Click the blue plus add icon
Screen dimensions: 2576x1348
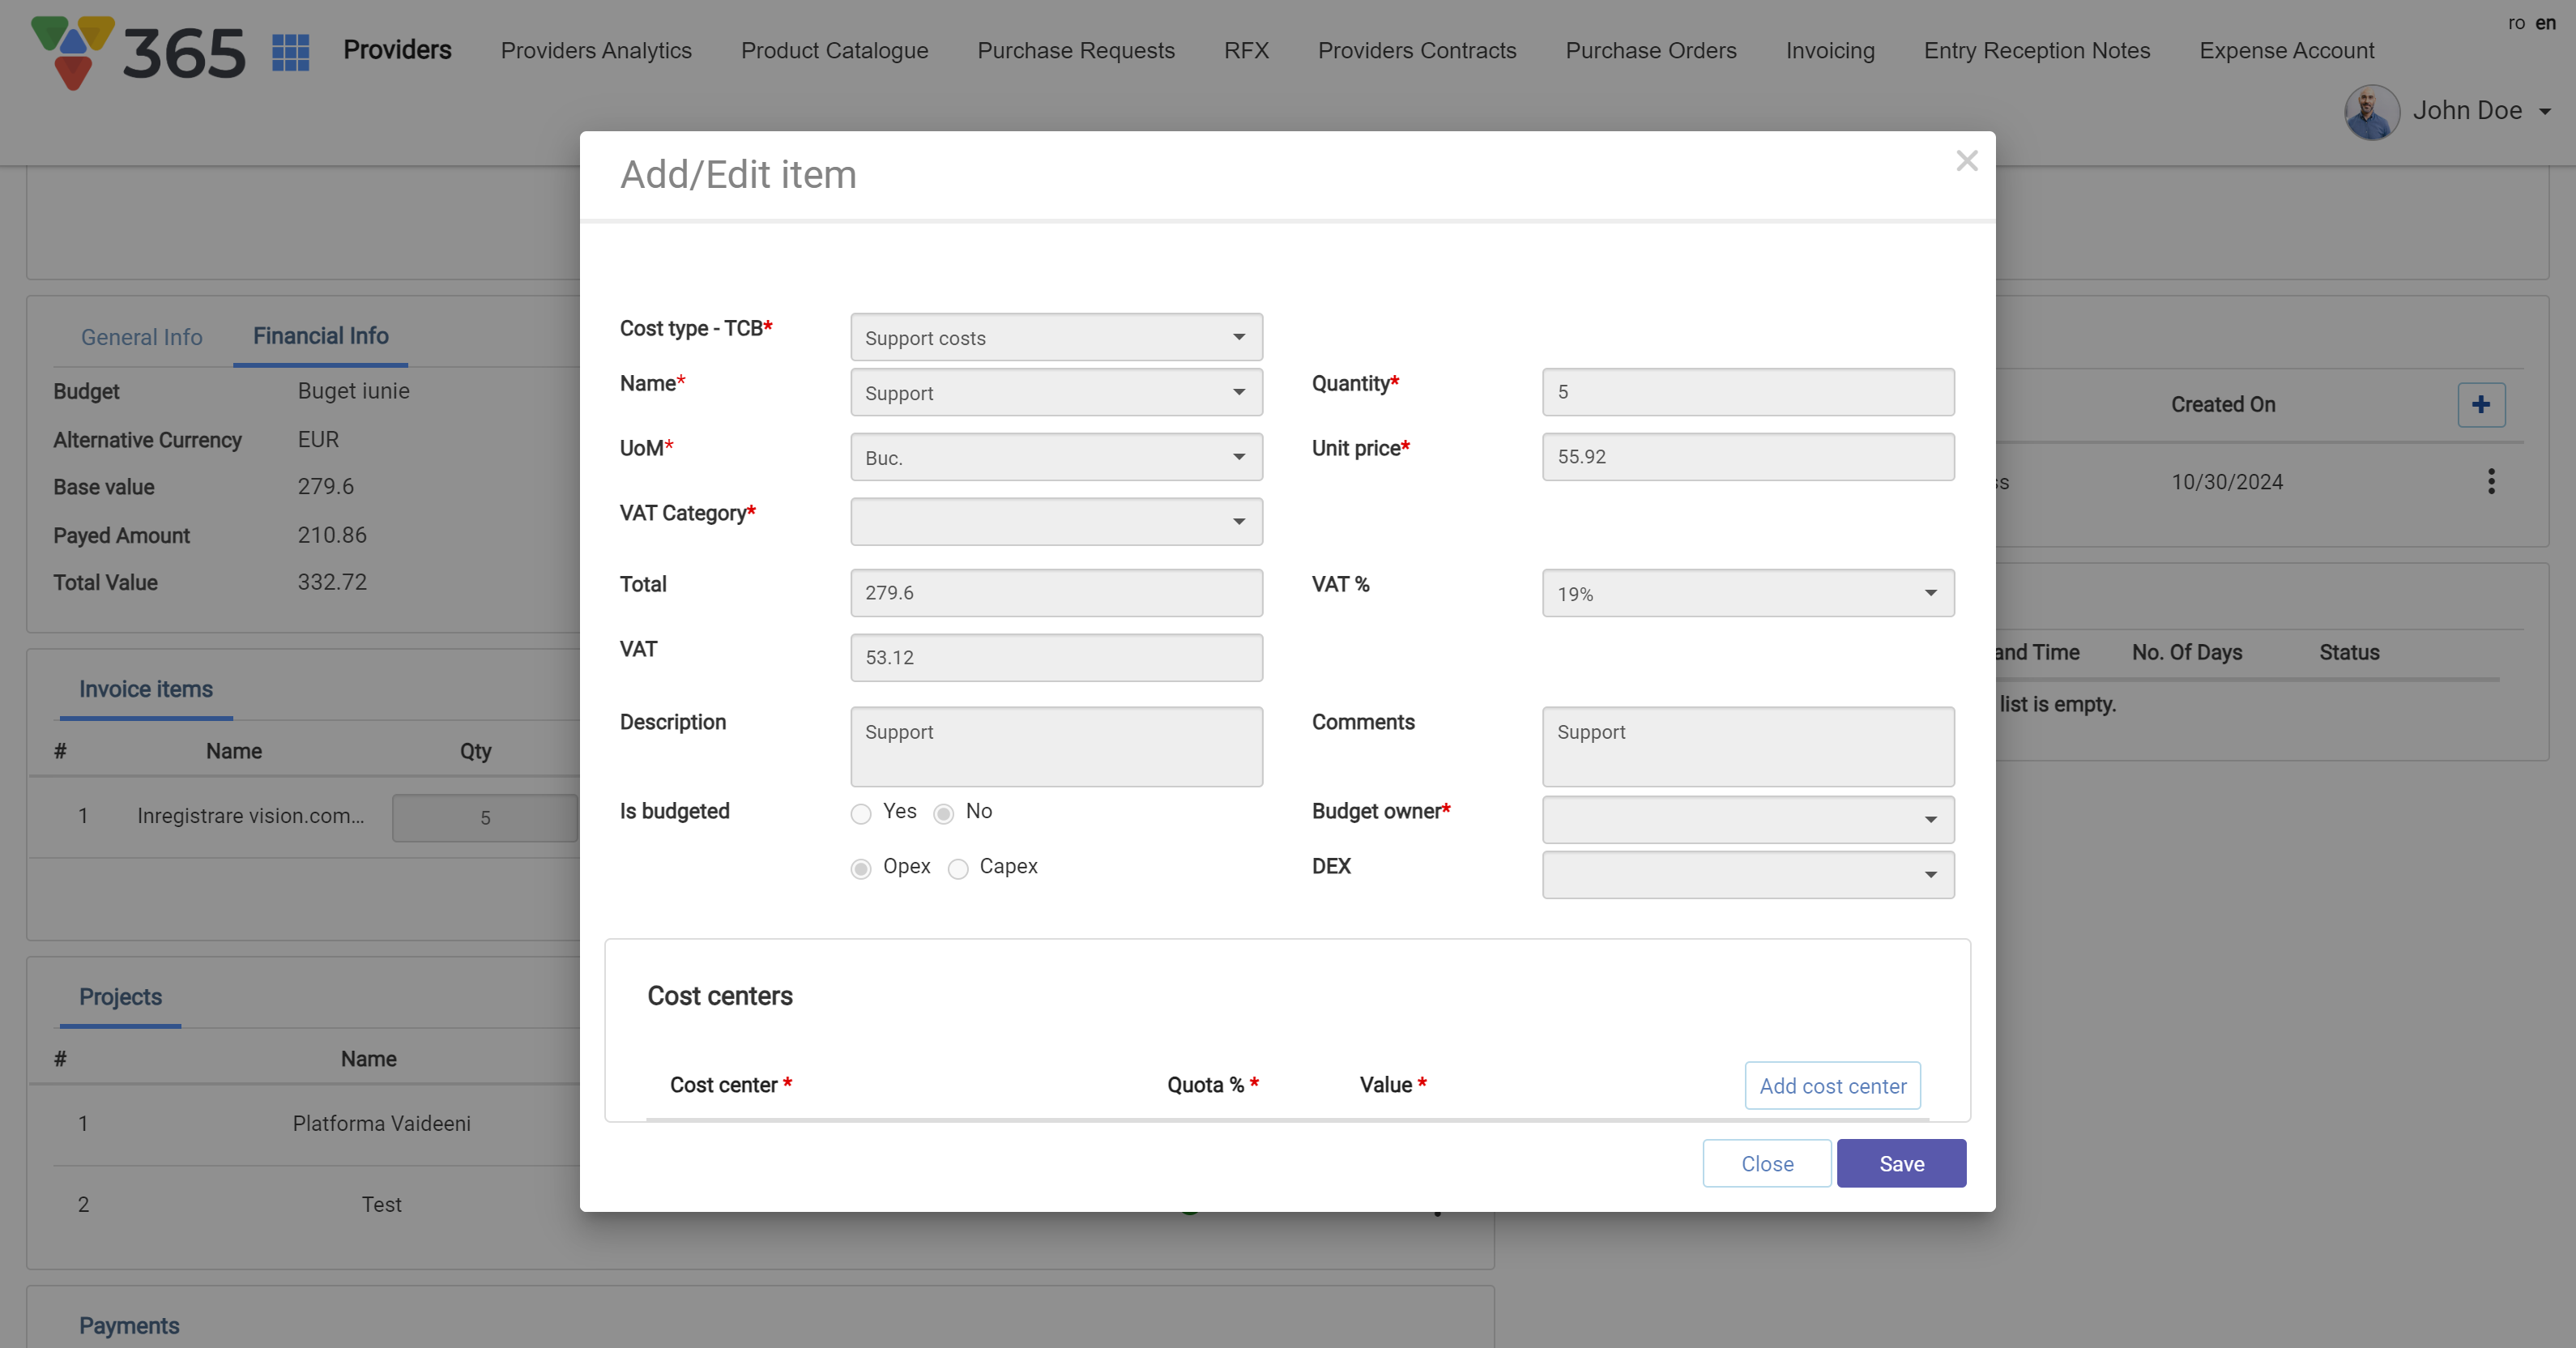coord(2480,405)
